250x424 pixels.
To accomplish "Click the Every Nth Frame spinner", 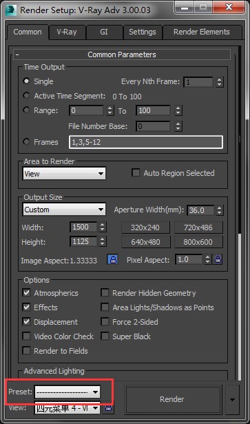I will 220,81.
